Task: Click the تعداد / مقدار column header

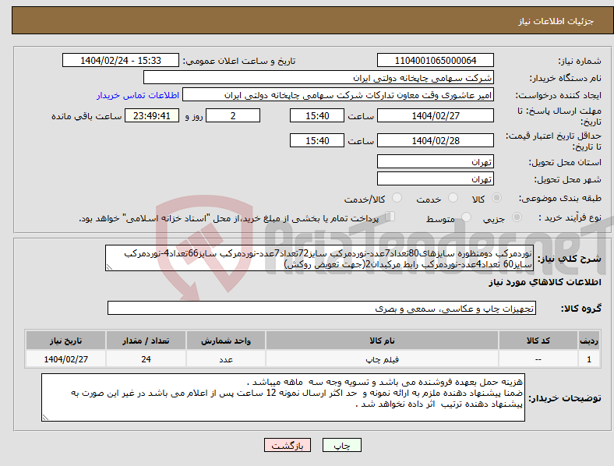Action: 146,341
